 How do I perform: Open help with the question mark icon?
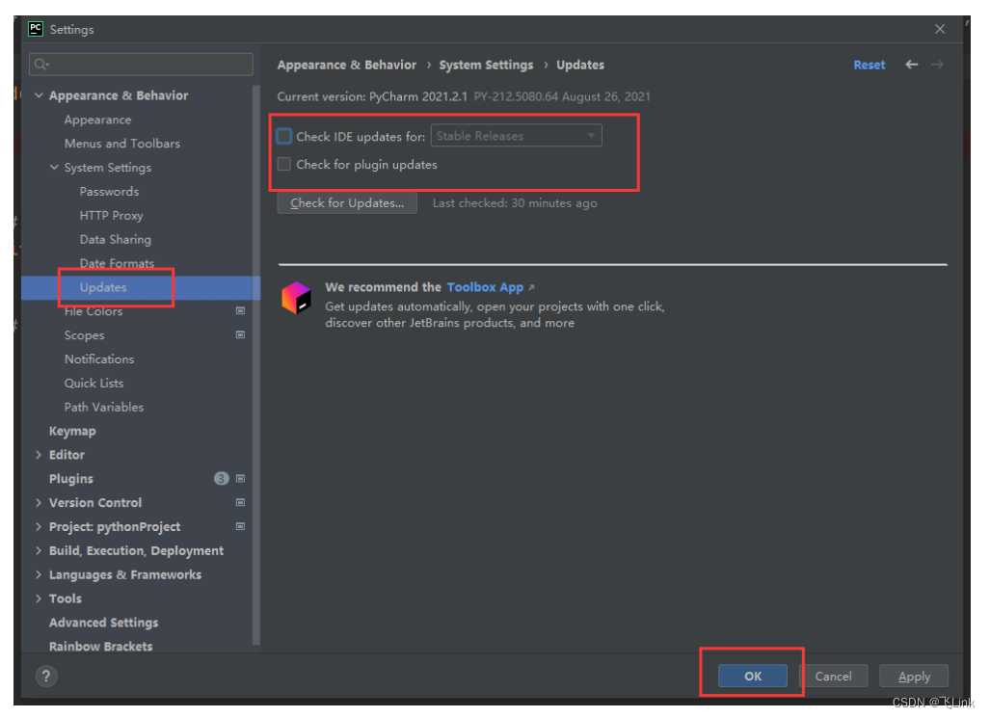(x=46, y=677)
